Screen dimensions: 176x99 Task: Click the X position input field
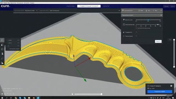[13, 40]
